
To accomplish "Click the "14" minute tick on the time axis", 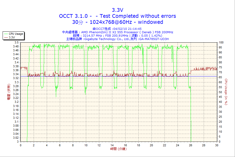I will pos(112,145).
